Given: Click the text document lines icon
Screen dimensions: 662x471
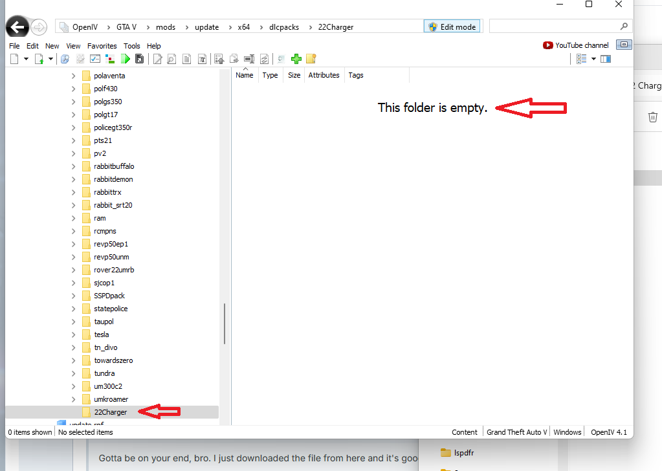Looking at the screenshot, I should [x=186, y=59].
